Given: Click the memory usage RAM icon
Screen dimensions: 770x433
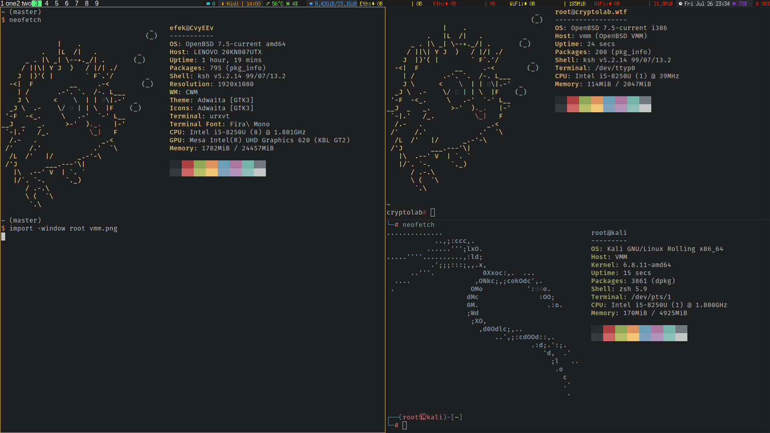Looking at the screenshot, I should pyautogui.click(x=311, y=4).
